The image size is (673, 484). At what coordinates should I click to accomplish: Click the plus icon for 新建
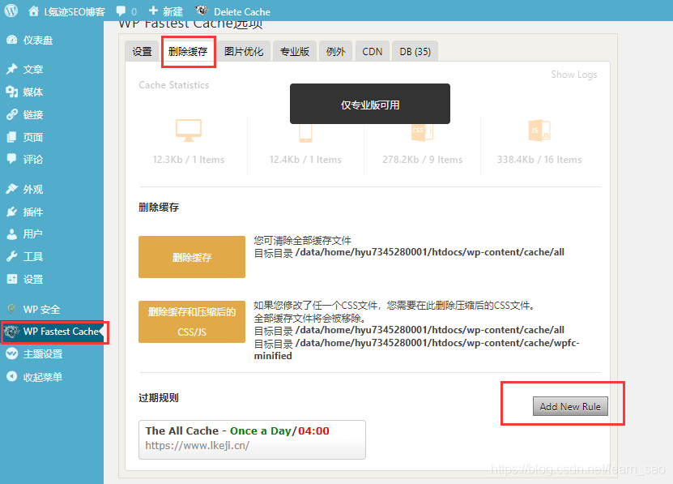point(153,11)
